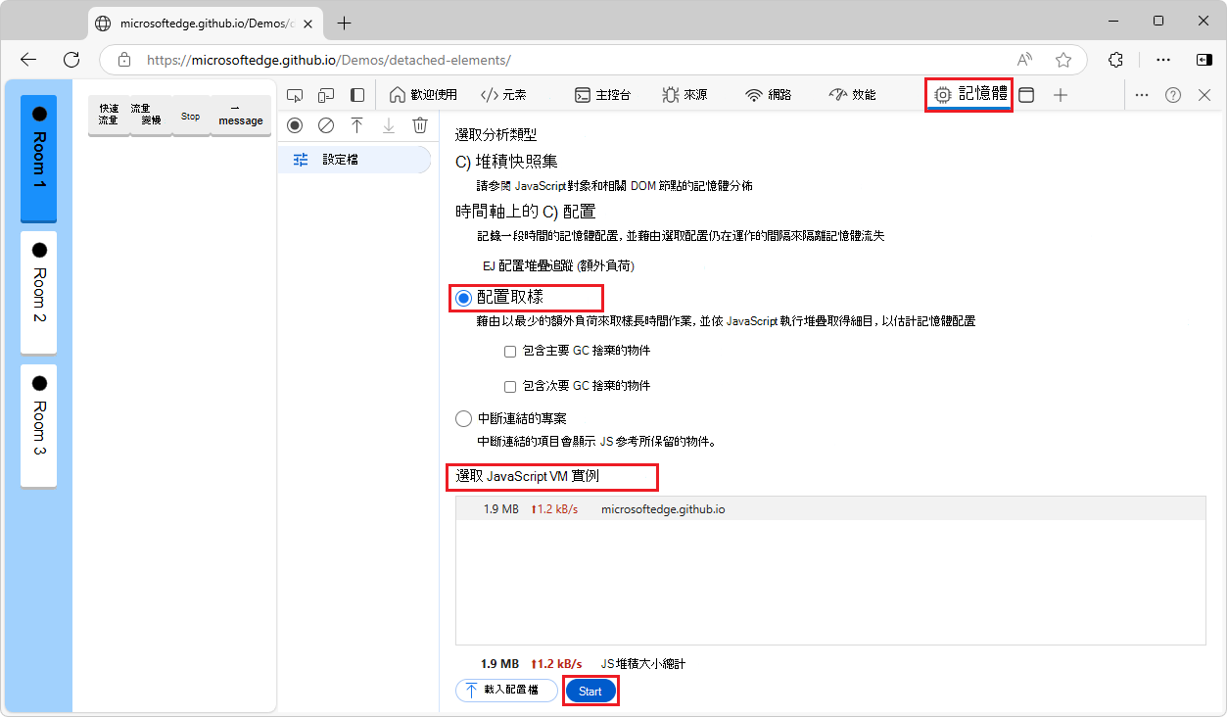
Task: Click the load profile up-arrow icon
Action: click(x=357, y=125)
